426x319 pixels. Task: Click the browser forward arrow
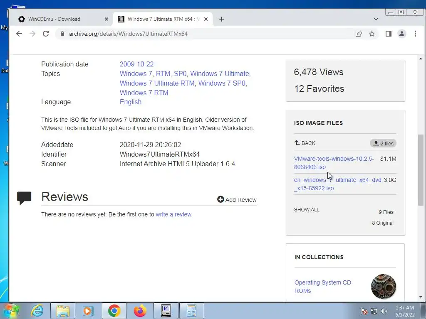pos(32,34)
